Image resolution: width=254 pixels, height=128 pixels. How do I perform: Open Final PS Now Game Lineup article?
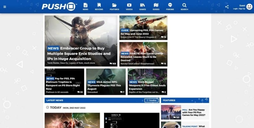[142, 57]
